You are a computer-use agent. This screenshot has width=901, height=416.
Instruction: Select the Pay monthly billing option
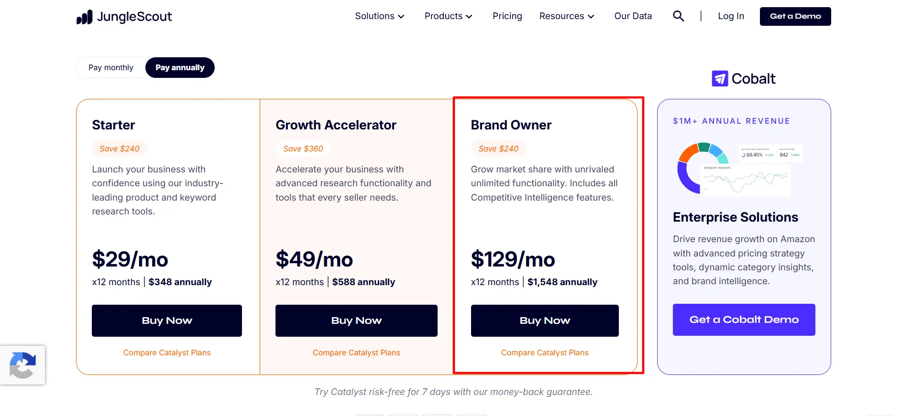click(x=111, y=68)
